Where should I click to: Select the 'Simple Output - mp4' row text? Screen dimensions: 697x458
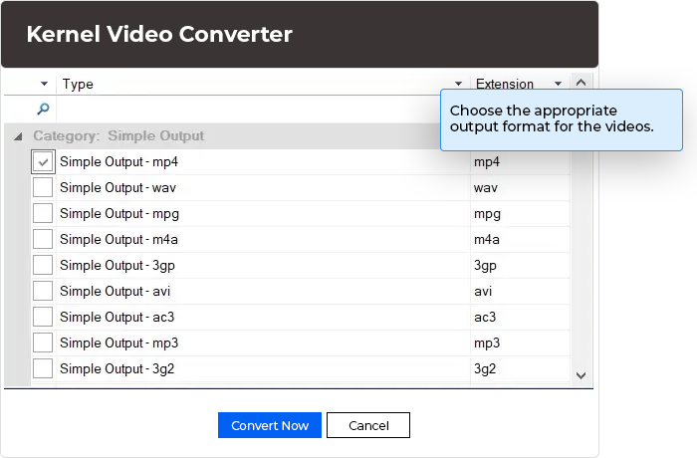point(119,162)
